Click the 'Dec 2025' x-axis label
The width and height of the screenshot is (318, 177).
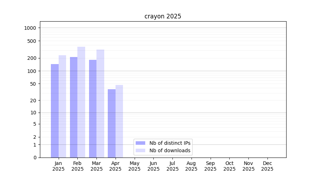pyautogui.click(x=267, y=166)
